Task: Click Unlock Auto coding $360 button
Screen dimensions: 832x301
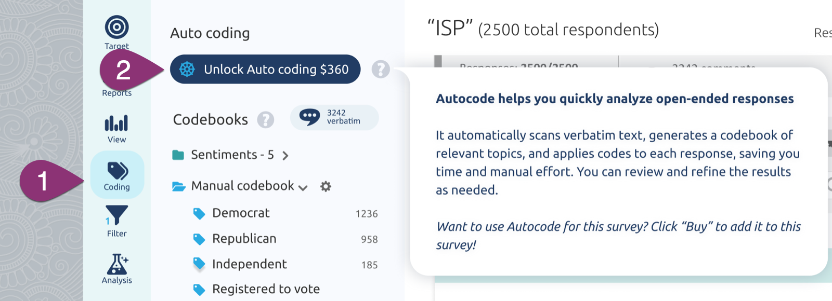Action: 265,69
